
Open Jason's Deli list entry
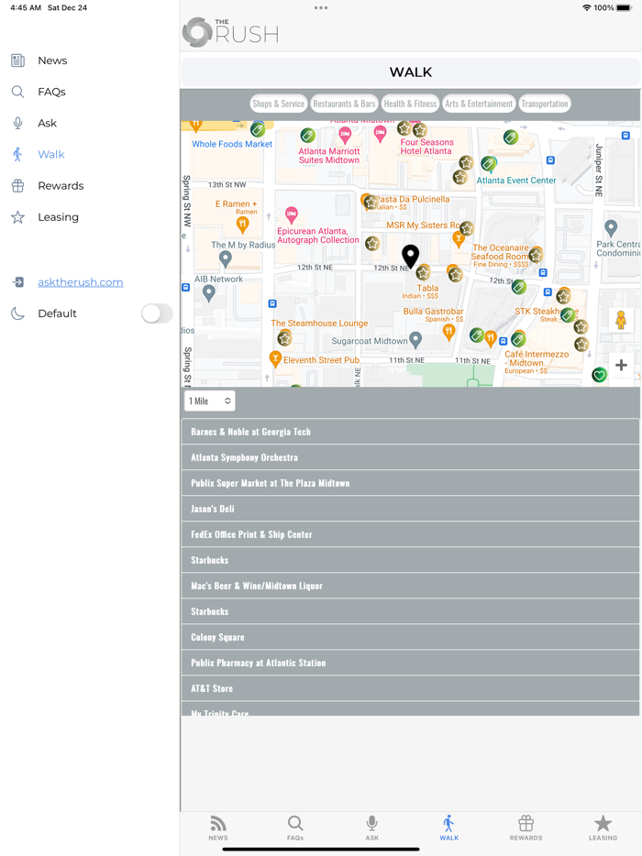coord(410,509)
